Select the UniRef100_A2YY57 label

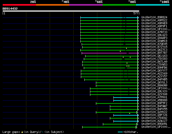click(154, 77)
